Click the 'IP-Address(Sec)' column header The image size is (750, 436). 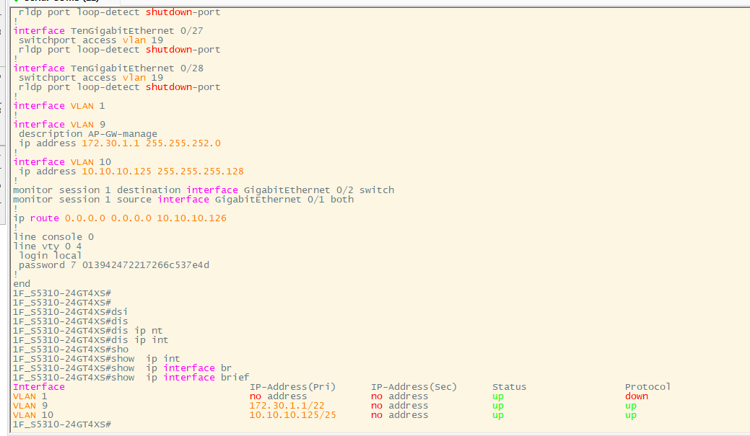414,387
